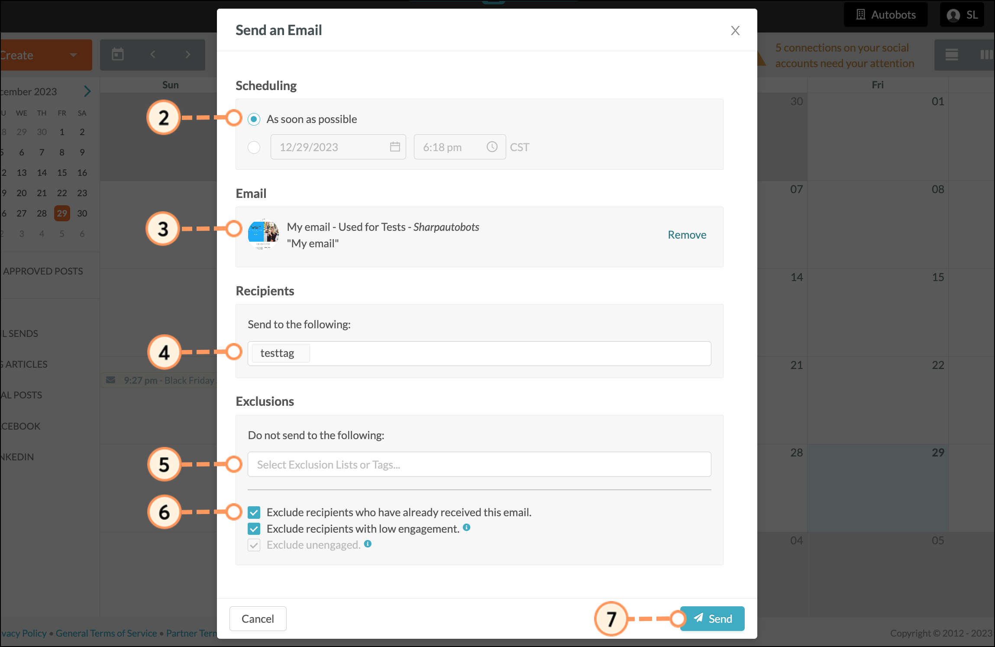Viewport: 995px width, 647px height.
Task: Open the Autobots account menu
Action: point(886,15)
